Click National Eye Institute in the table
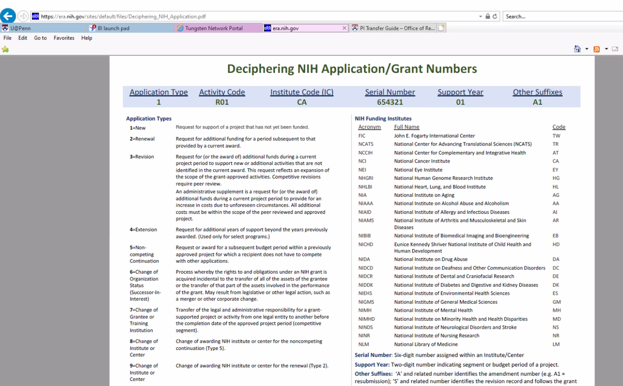This screenshot has width=623, height=386. pos(418,170)
